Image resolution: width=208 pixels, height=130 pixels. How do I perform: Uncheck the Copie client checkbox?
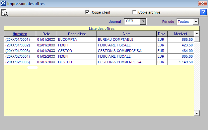(x=87, y=12)
